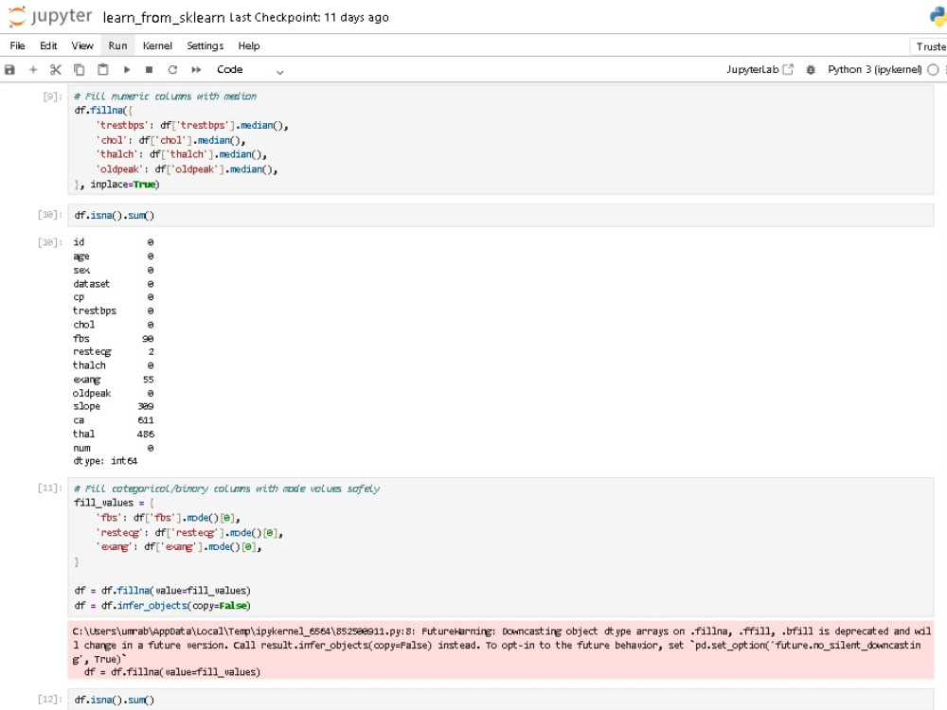The image size is (947, 710).
Task: Open the File menu
Action: (17, 45)
